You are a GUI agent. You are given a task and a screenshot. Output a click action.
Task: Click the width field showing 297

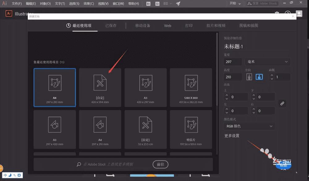coord(233,62)
